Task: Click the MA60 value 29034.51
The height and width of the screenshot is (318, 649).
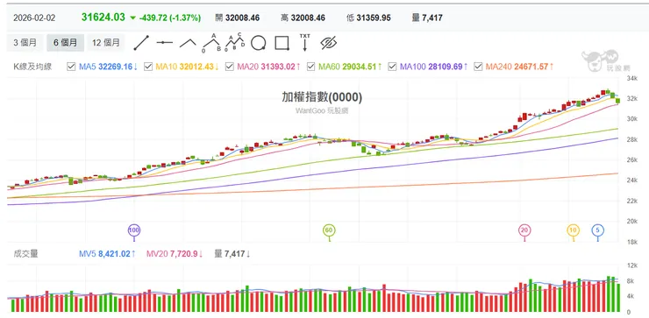Action: (x=360, y=67)
